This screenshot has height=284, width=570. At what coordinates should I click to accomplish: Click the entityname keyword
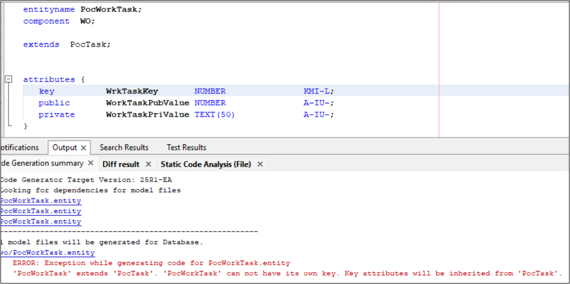pyautogui.click(x=49, y=9)
